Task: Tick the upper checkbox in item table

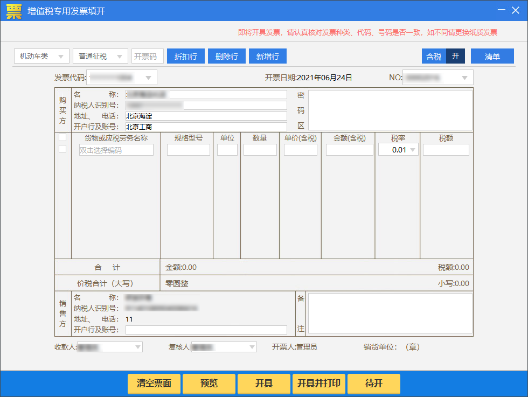Action: [62, 137]
